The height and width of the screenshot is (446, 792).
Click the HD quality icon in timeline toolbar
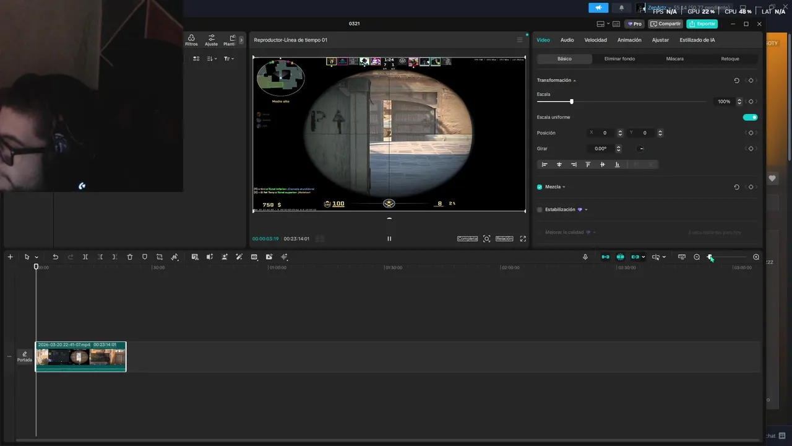(x=254, y=257)
